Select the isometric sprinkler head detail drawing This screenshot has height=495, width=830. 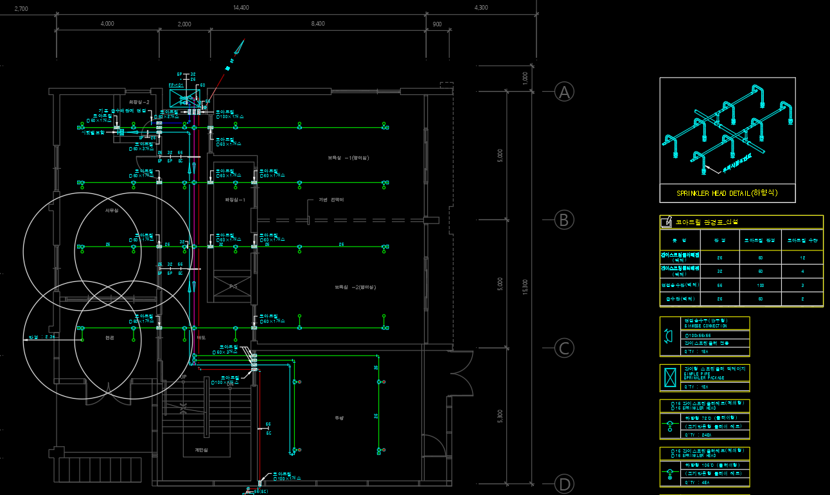727,131
